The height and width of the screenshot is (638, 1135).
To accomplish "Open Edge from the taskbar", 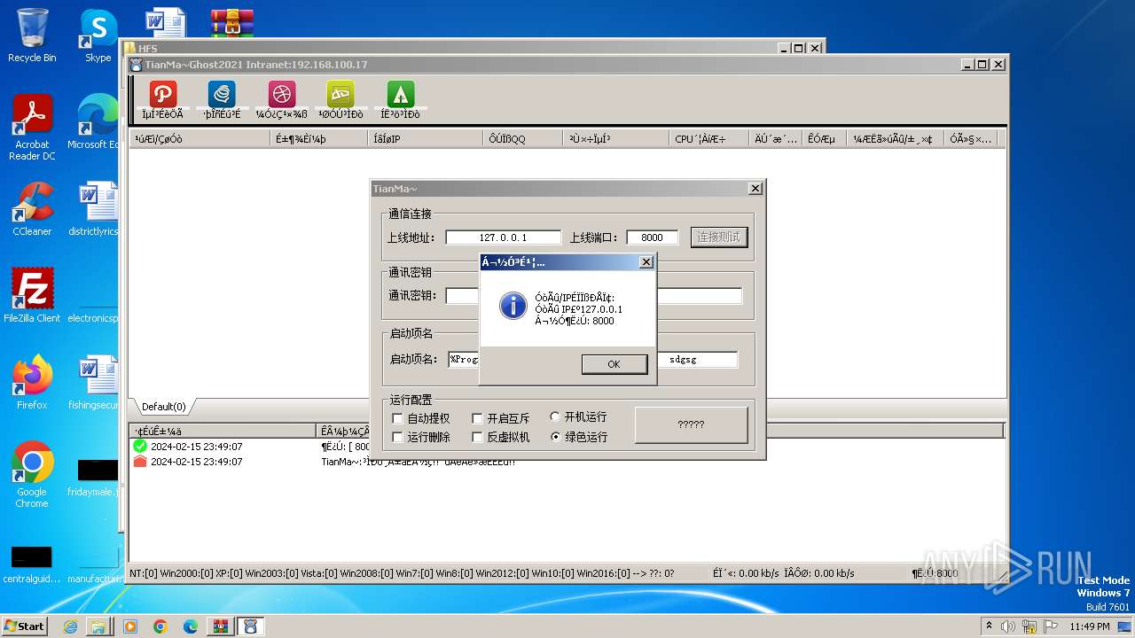I will point(190,626).
